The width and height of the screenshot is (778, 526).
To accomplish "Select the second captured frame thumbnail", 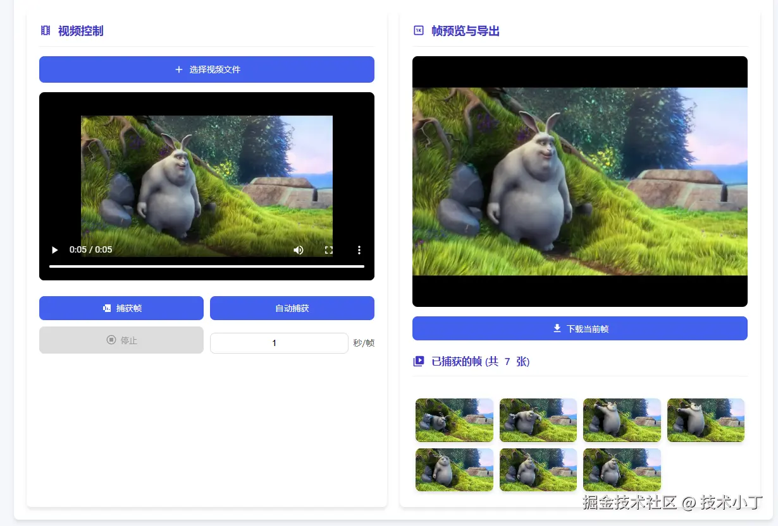I will (x=538, y=420).
